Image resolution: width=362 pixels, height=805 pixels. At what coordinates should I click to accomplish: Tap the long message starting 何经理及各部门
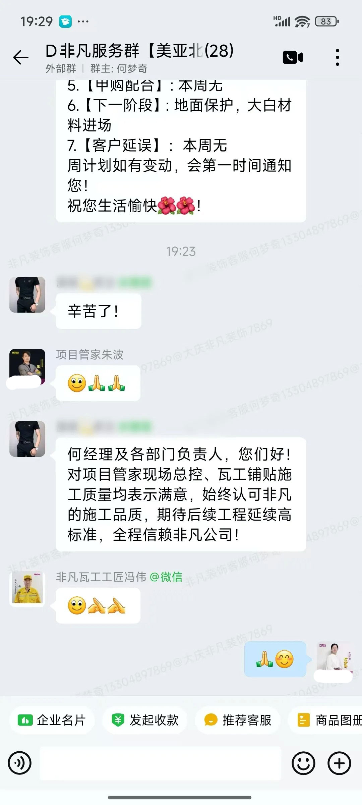181,494
